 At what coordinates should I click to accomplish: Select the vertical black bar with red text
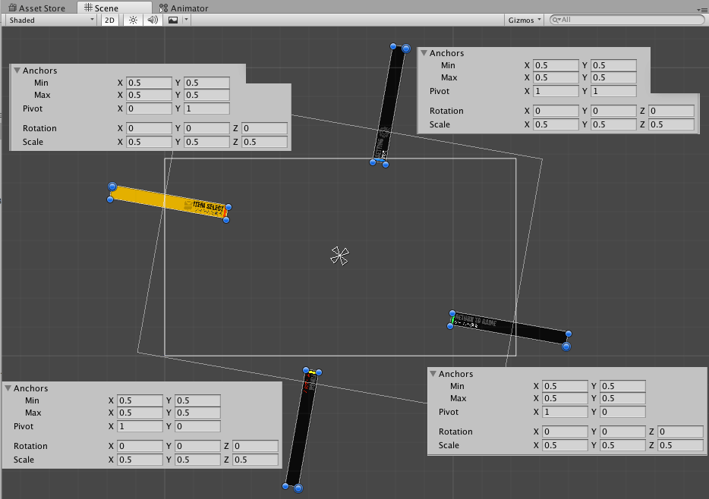pyautogui.click(x=301, y=429)
